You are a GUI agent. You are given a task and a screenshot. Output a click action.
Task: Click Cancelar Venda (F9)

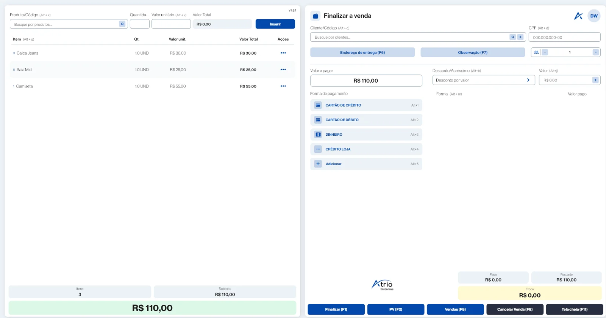tap(515, 309)
